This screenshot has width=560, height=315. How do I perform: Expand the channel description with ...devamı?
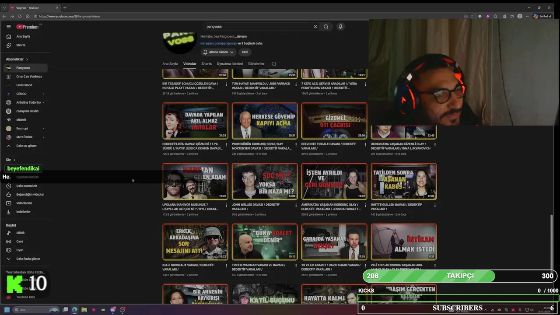(x=241, y=36)
